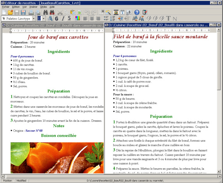
Task: Open a recipe file via folder icon
Action: point(11,12)
